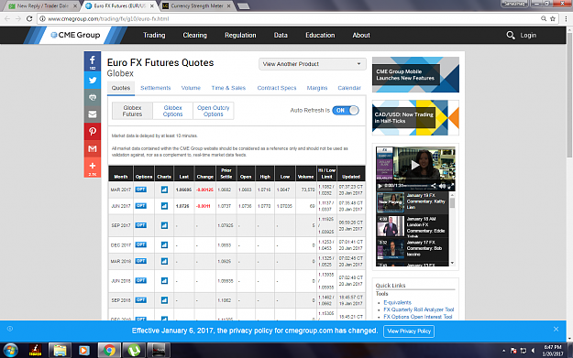Viewport: 573px width, 358px height.
Task: View options for DEC 2017 OPT badge
Action: (x=140, y=244)
